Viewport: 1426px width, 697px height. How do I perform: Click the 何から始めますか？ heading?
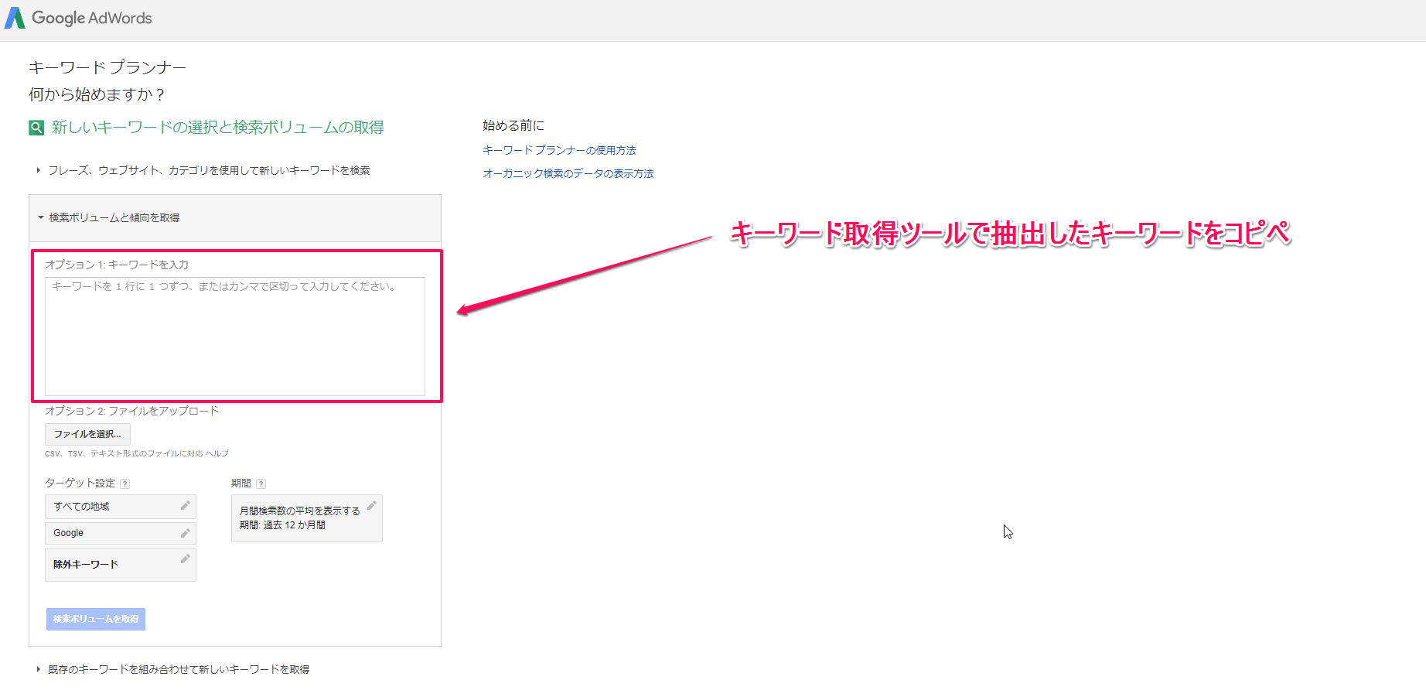[97, 94]
